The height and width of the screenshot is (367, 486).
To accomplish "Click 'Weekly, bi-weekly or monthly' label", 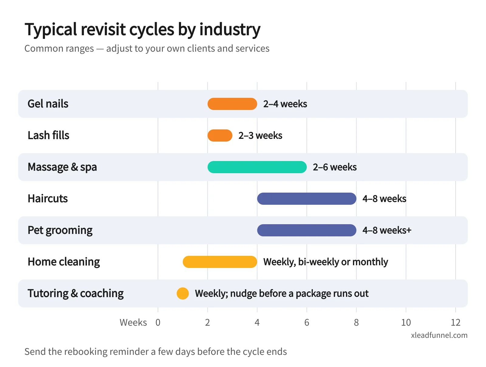I will [x=326, y=262].
